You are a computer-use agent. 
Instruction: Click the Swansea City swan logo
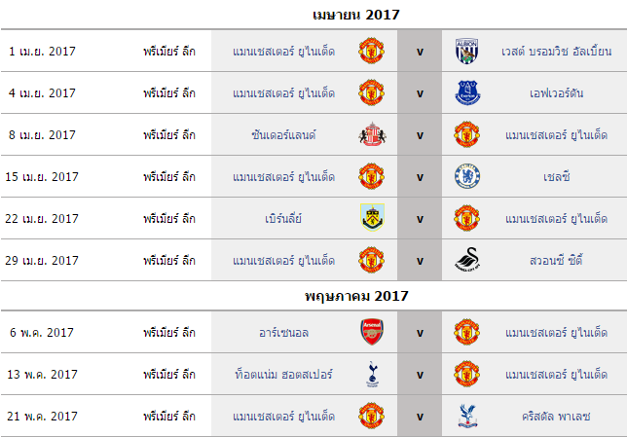pos(467,260)
